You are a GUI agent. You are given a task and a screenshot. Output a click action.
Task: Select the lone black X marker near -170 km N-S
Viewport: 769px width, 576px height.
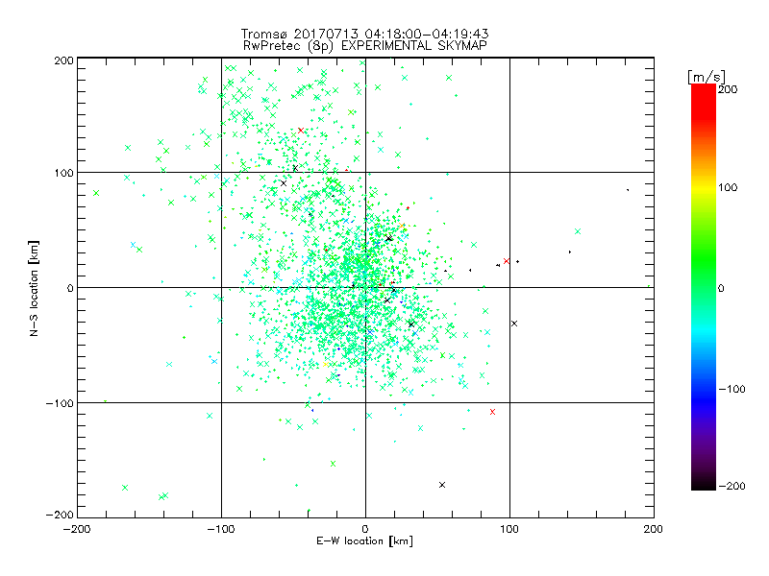[x=442, y=485]
